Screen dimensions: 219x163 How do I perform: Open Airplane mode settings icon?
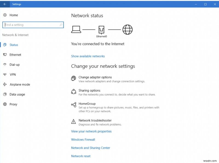[x=5, y=84]
